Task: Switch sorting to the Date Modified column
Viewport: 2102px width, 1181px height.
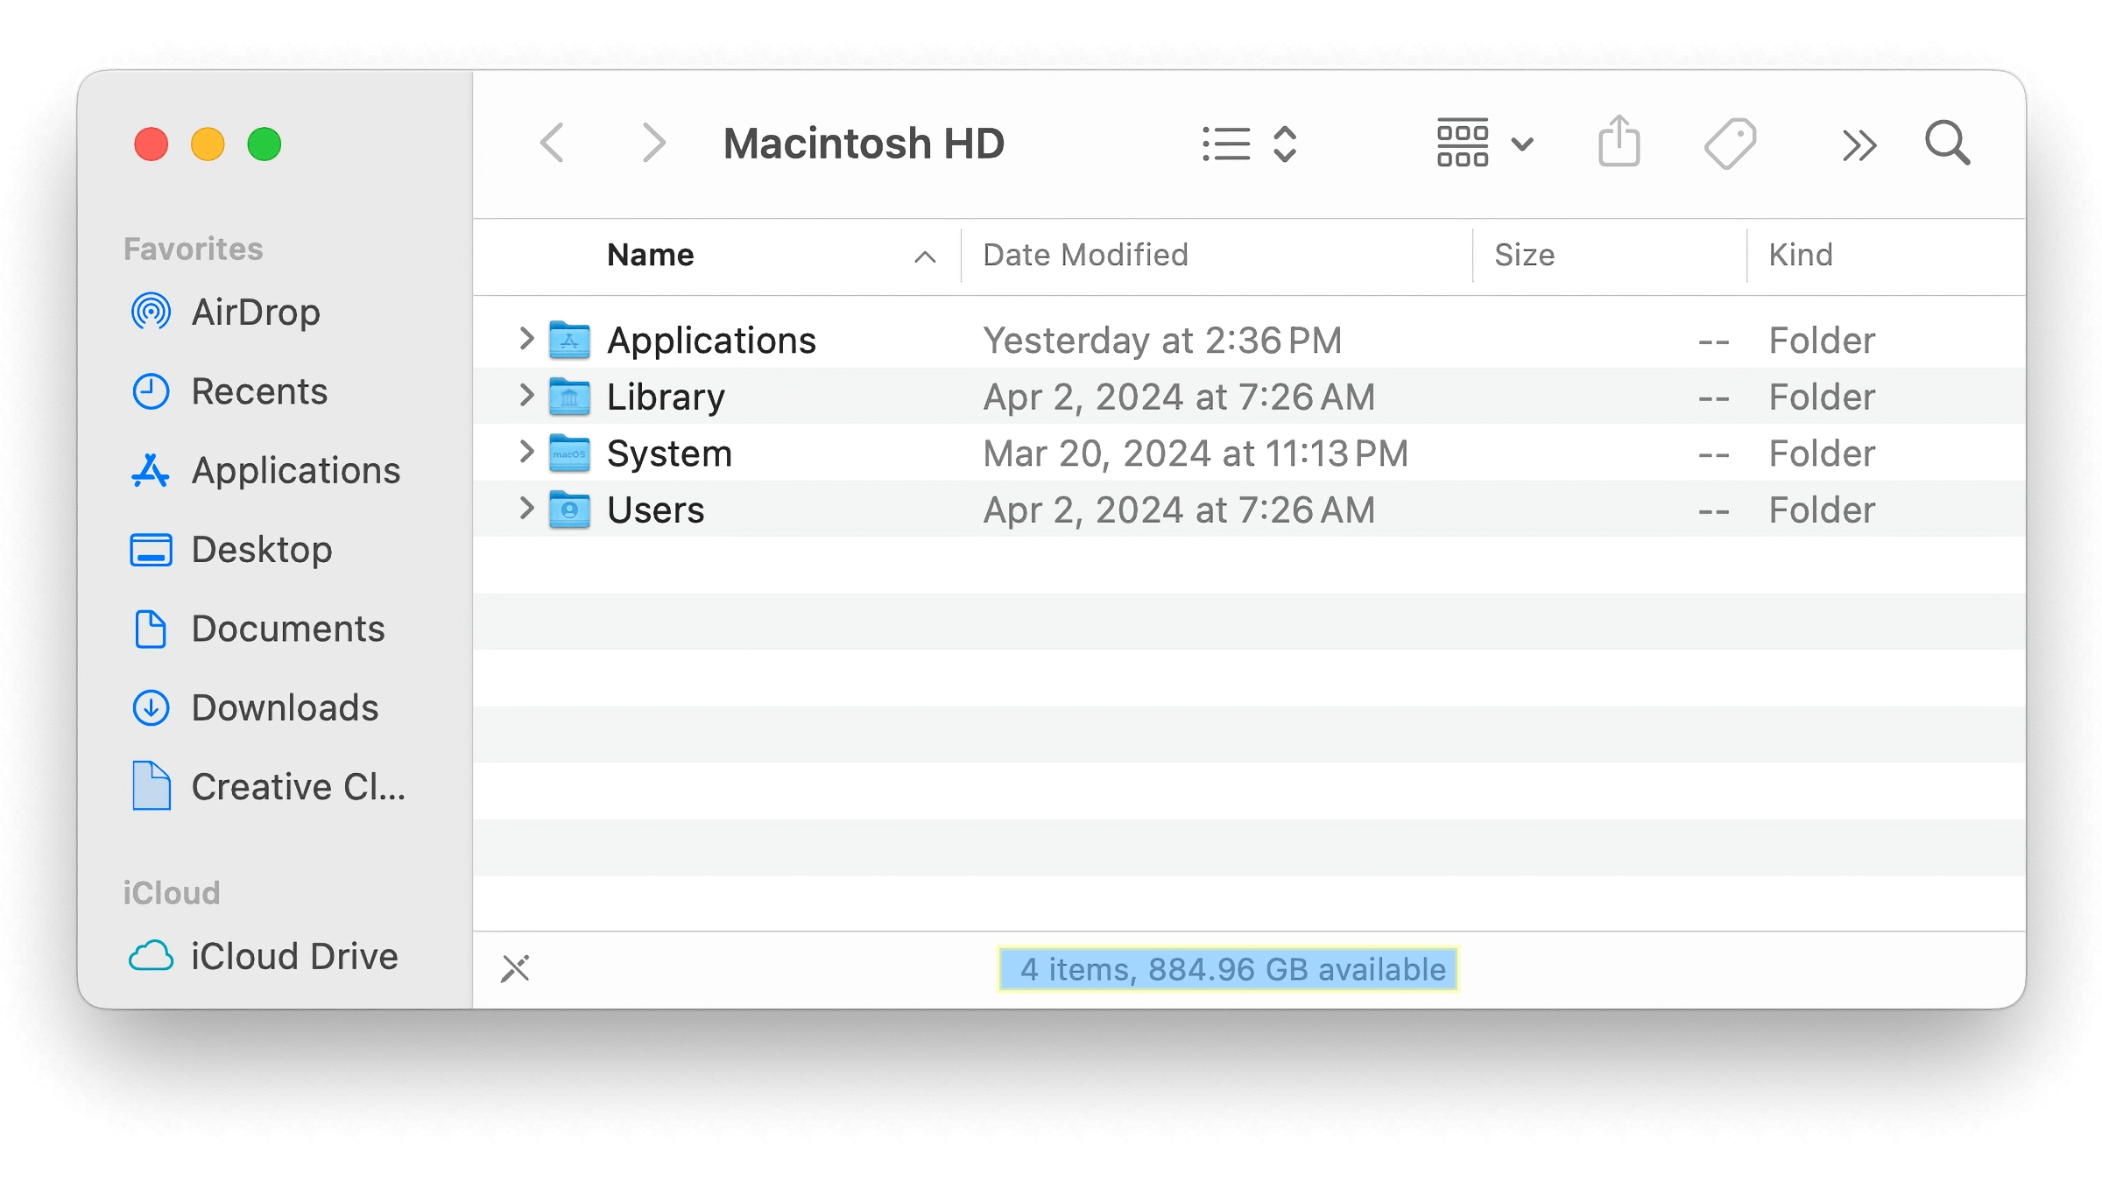Action: coord(1083,255)
